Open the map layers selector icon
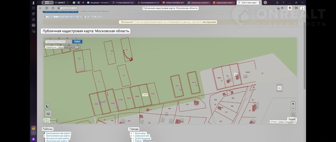The height and width of the screenshot is (142, 336). 48,113
